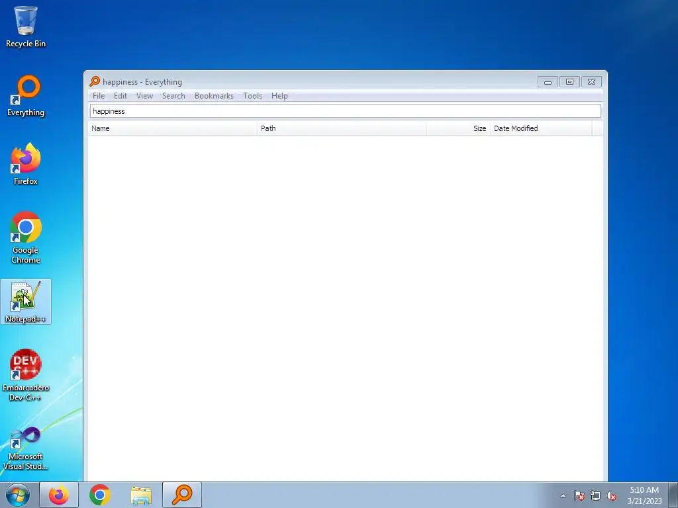The width and height of the screenshot is (678, 508).
Task: Click the Show Desktop strip beside the clock
Action: pyautogui.click(x=673, y=495)
